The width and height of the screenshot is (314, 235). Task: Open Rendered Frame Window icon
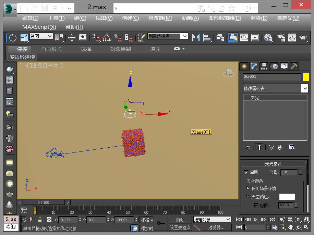292,37
